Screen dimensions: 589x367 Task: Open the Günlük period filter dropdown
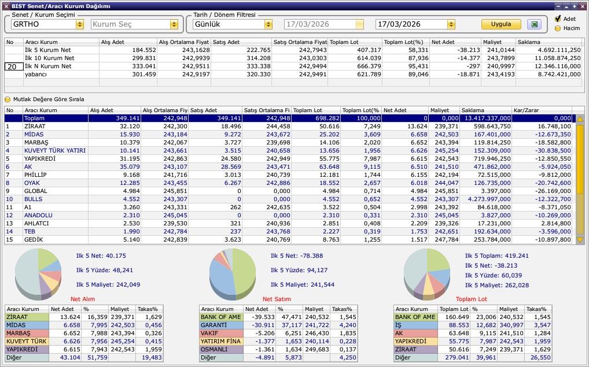click(268, 24)
